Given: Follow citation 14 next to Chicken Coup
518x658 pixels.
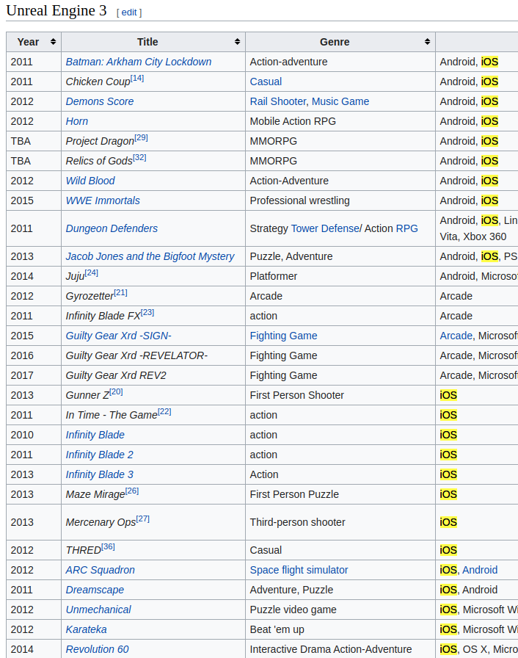Looking at the screenshot, I should pos(137,78).
